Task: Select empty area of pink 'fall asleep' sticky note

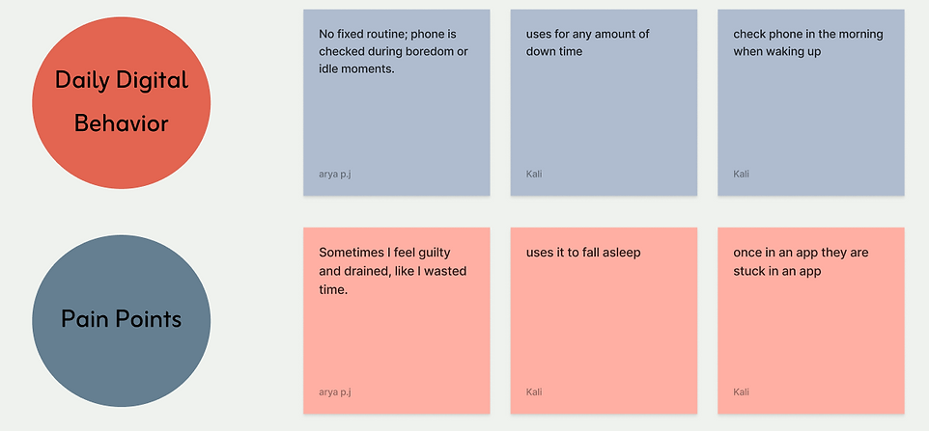Action: (x=604, y=325)
